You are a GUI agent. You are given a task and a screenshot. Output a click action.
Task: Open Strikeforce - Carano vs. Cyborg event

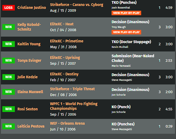click(76, 5)
